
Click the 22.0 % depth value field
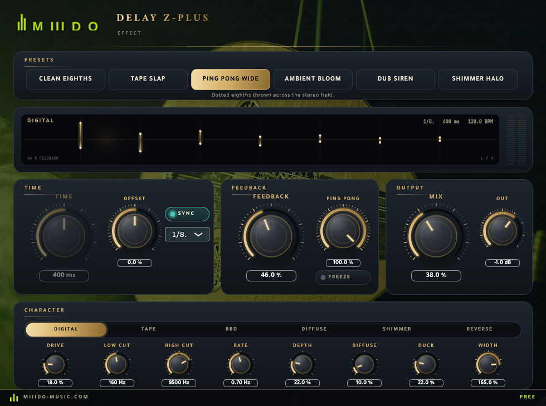click(x=302, y=383)
